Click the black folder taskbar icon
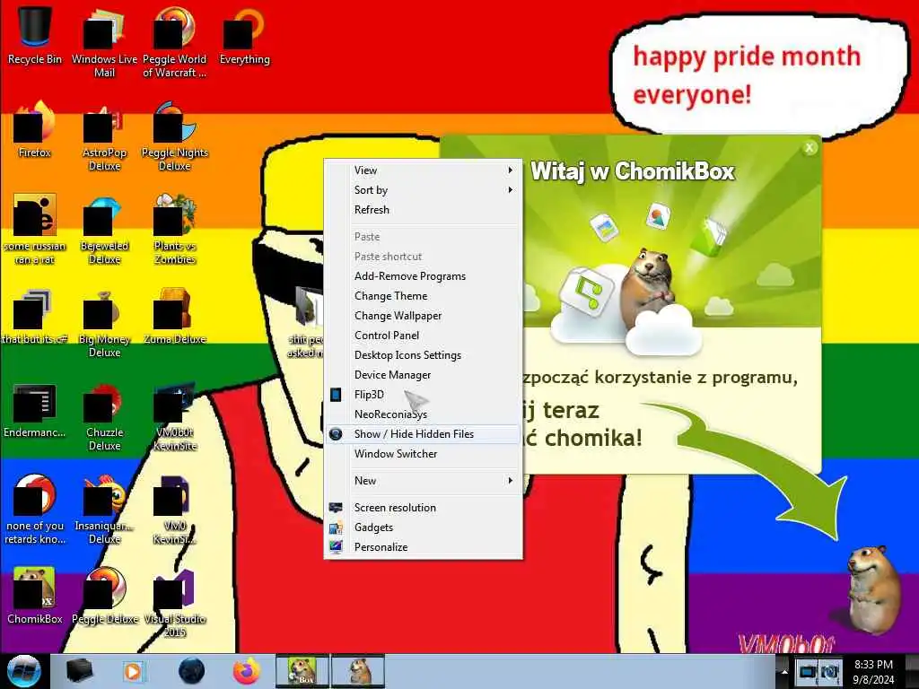 pyautogui.click(x=79, y=671)
